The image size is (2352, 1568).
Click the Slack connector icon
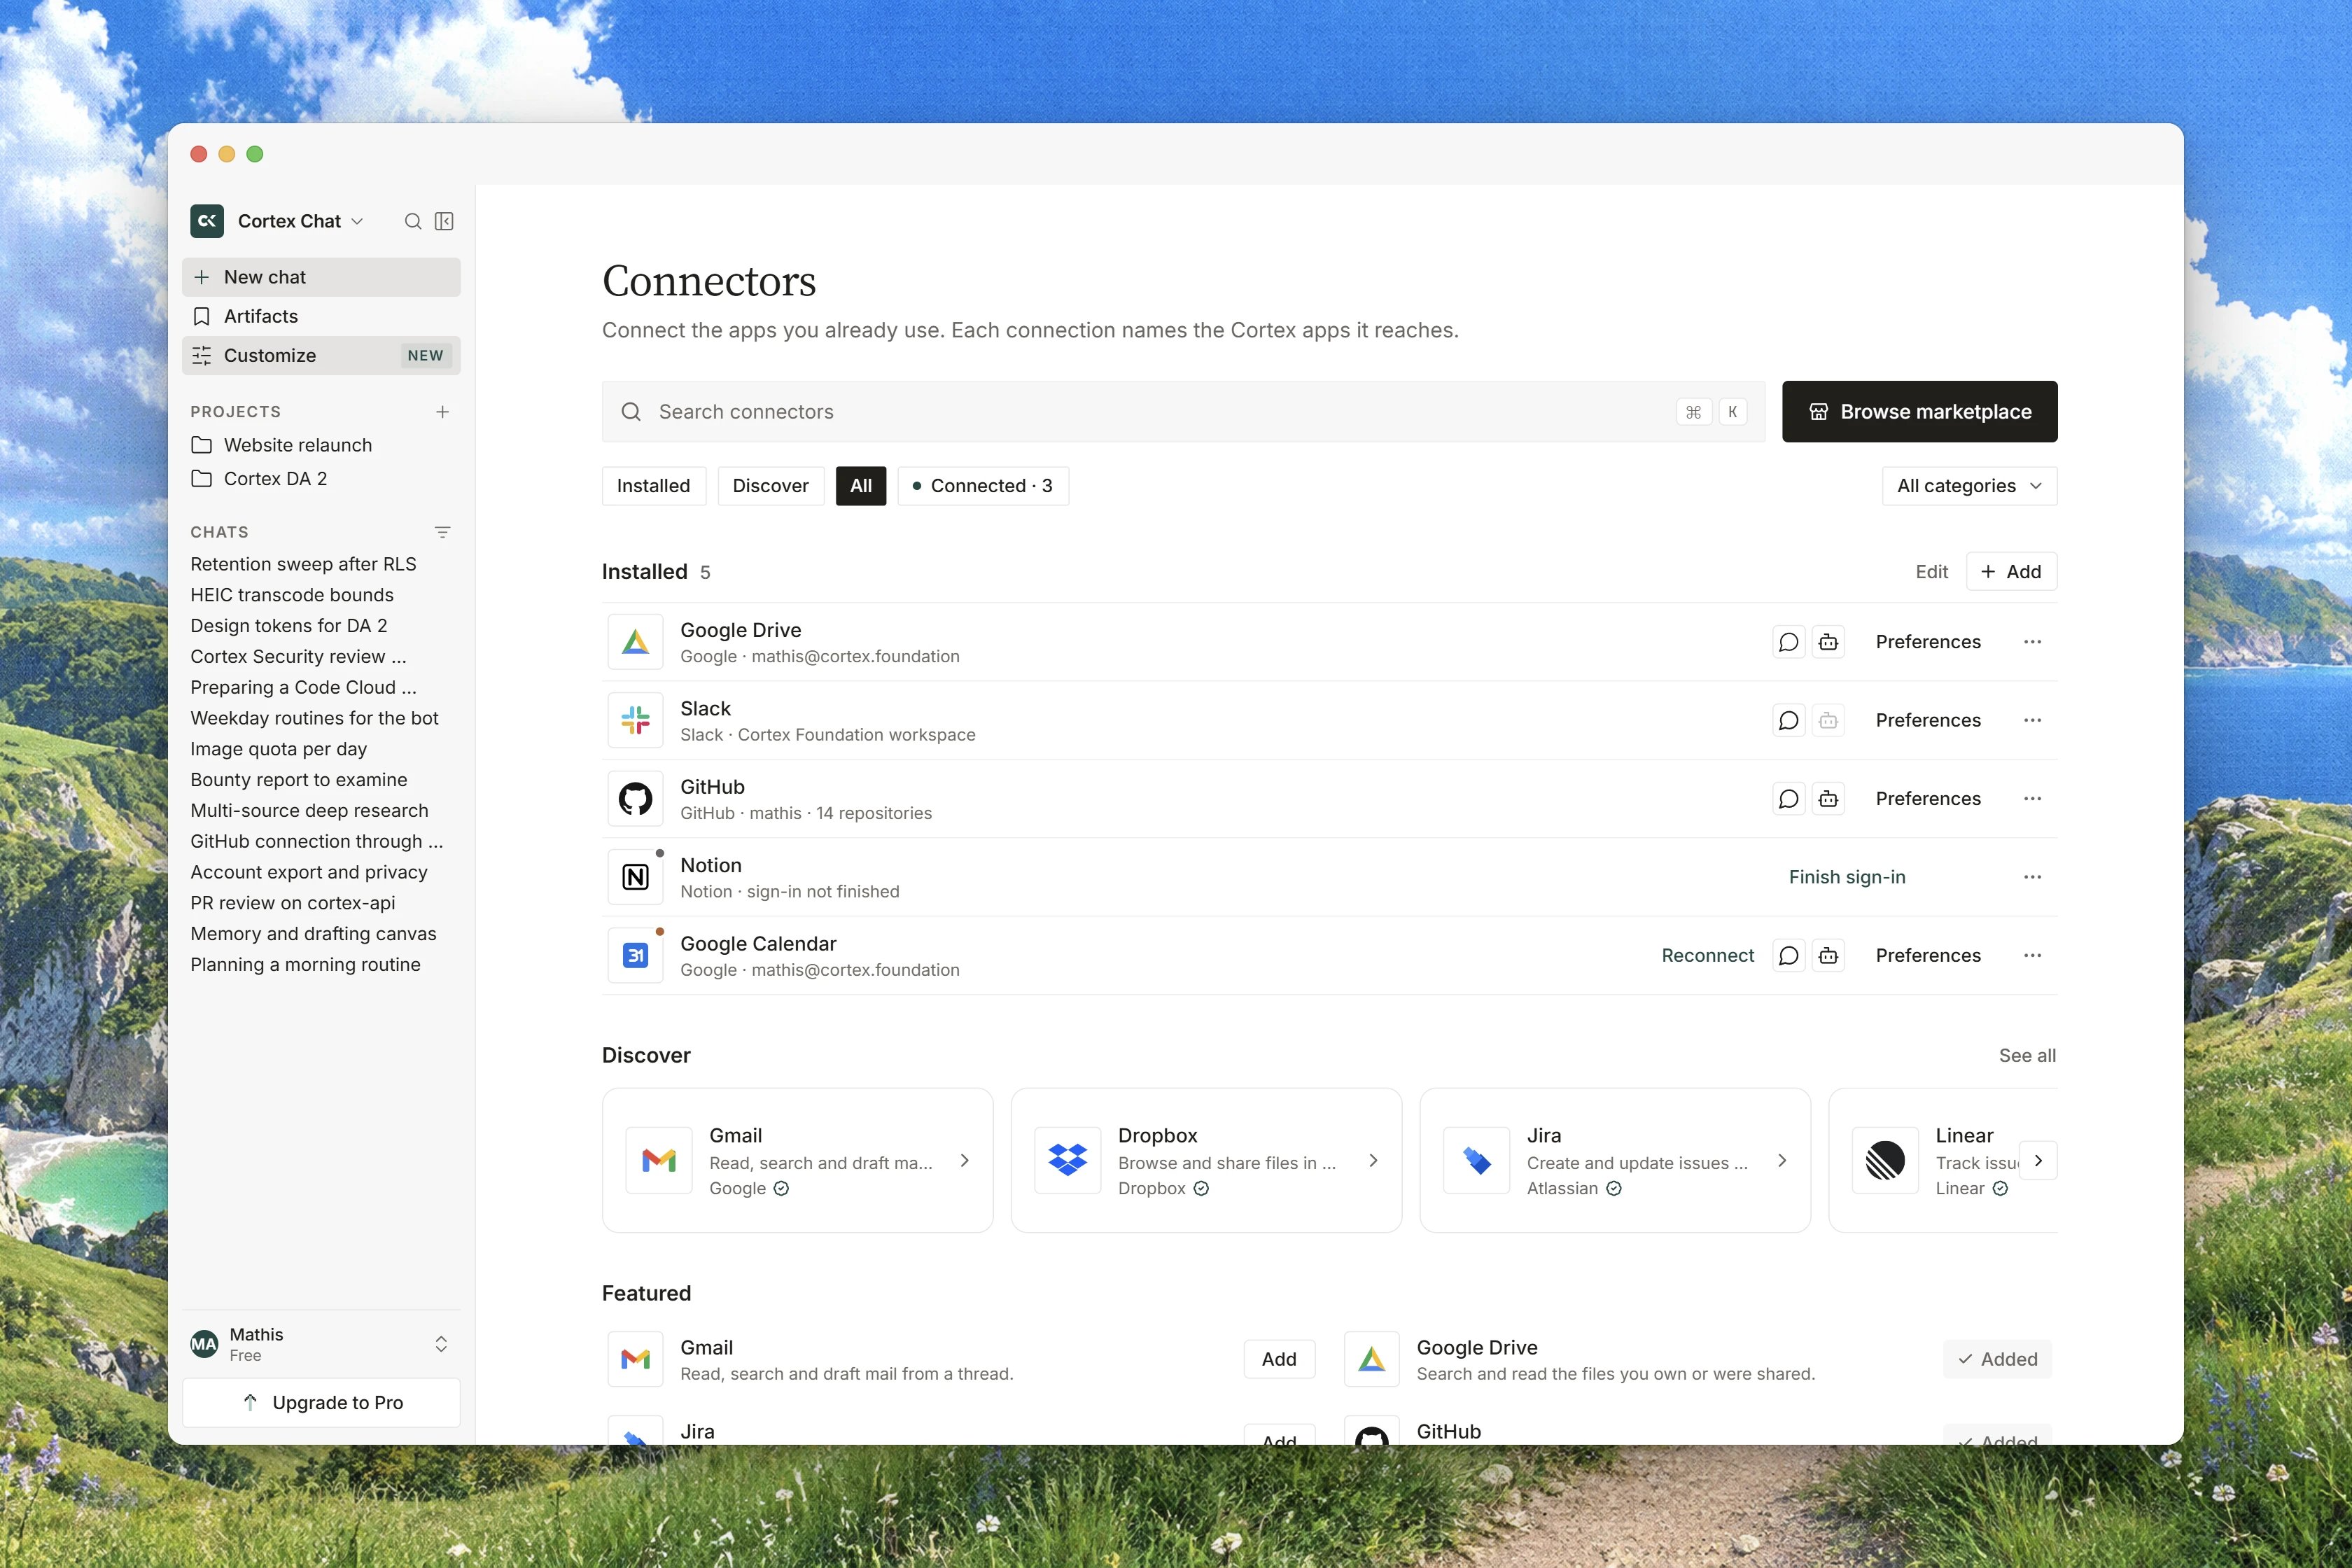tap(635, 720)
